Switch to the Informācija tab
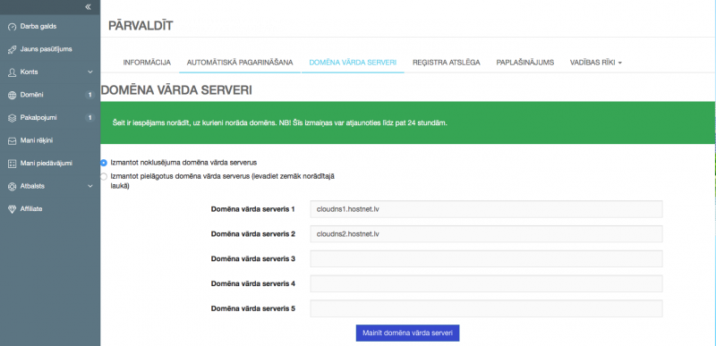 coord(147,63)
